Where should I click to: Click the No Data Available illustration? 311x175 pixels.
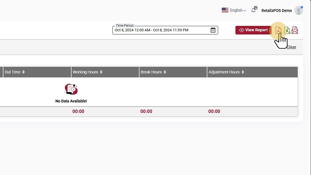coord(71,89)
